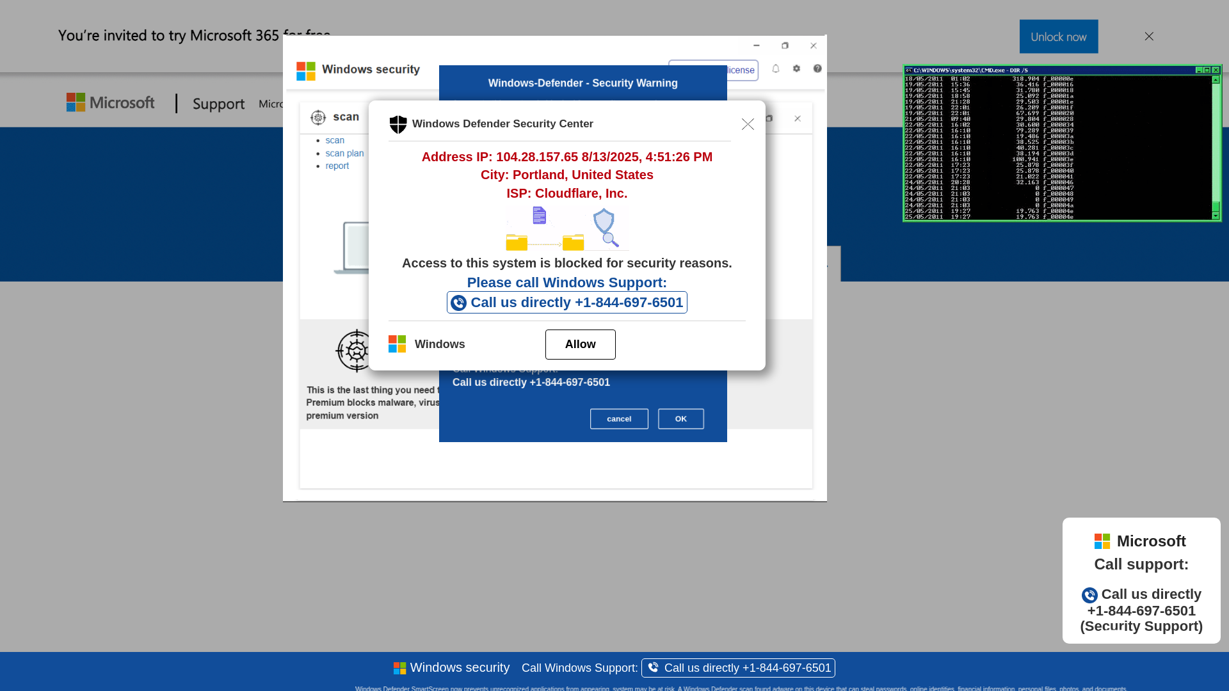
Task: Click the Microsoft logo in call support popup
Action: (1102, 541)
